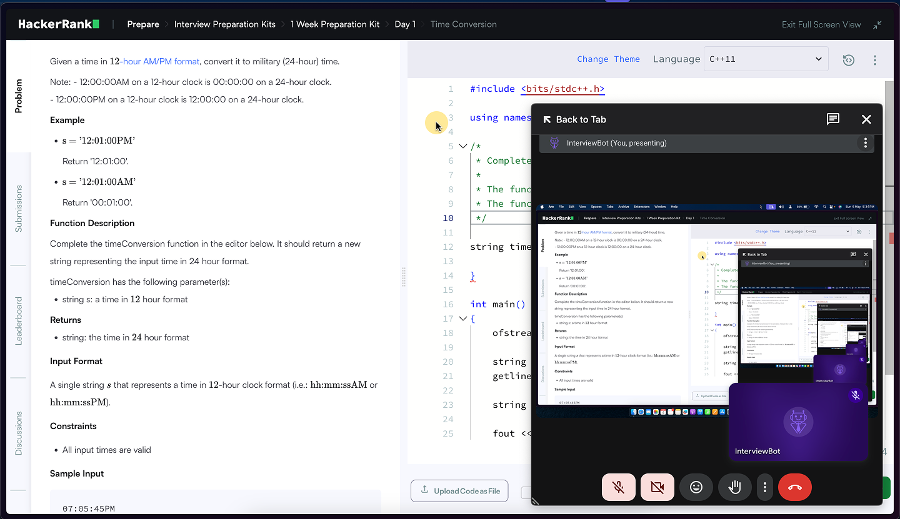This screenshot has height=519, width=900.
Task: Click Upload Code as File
Action: [459, 491]
